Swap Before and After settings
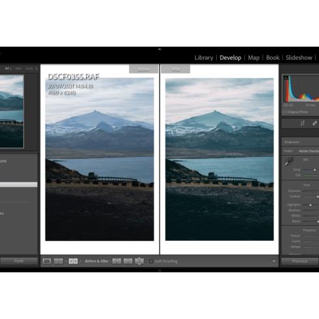Viewport: 319px width, 319px height. point(139,261)
